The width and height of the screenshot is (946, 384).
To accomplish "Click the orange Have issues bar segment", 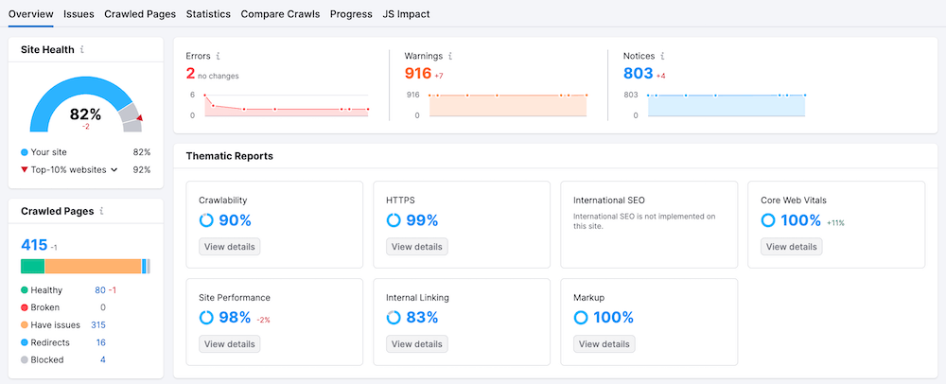I will (x=93, y=267).
